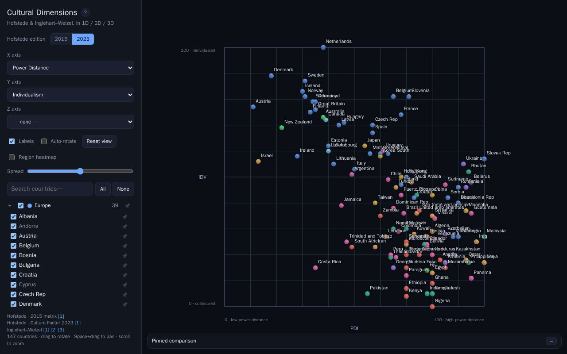The height and width of the screenshot is (354, 567).
Task: Open Hofstede 2015 matrix reference link
Action: (61, 316)
